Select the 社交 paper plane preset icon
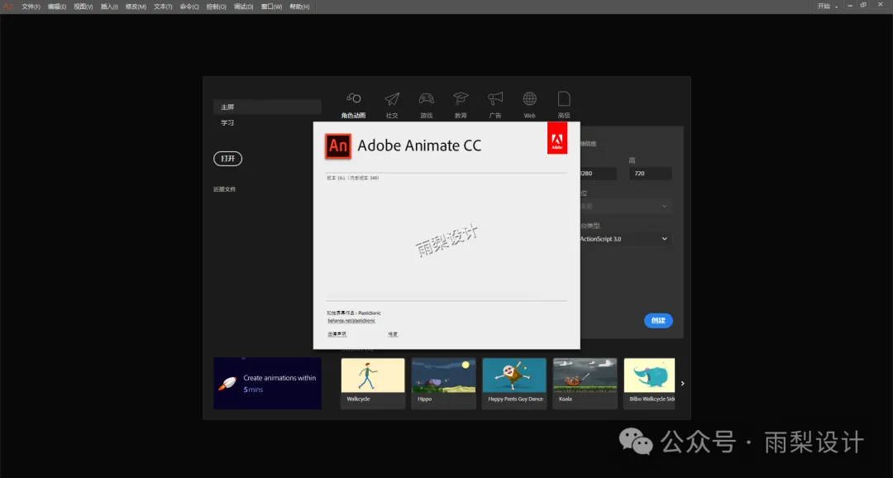Screen dimensions: 893x478 pyautogui.click(x=392, y=98)
